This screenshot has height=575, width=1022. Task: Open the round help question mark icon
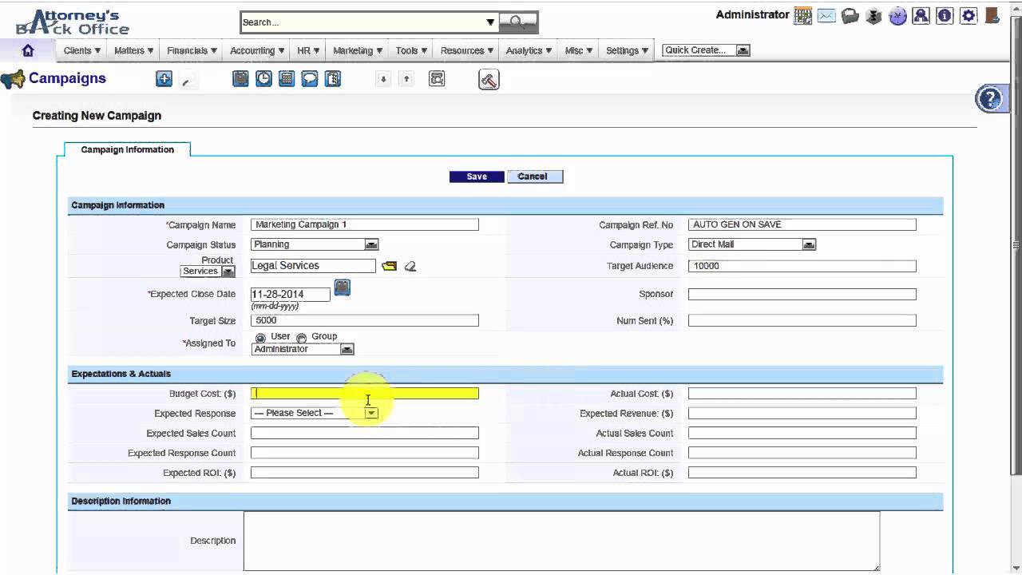(x=990, y=99)
